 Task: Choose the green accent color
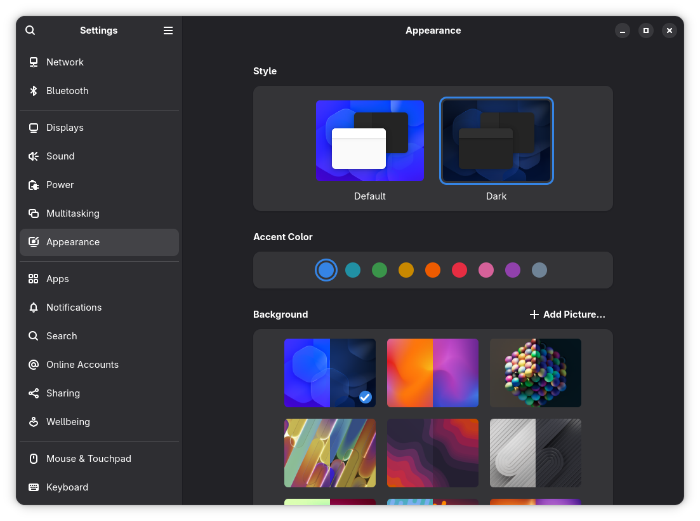click(380, 270)
